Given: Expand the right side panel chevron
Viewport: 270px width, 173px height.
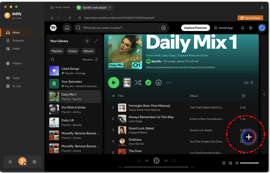Looking at the screenshot, I should point(264,94).
